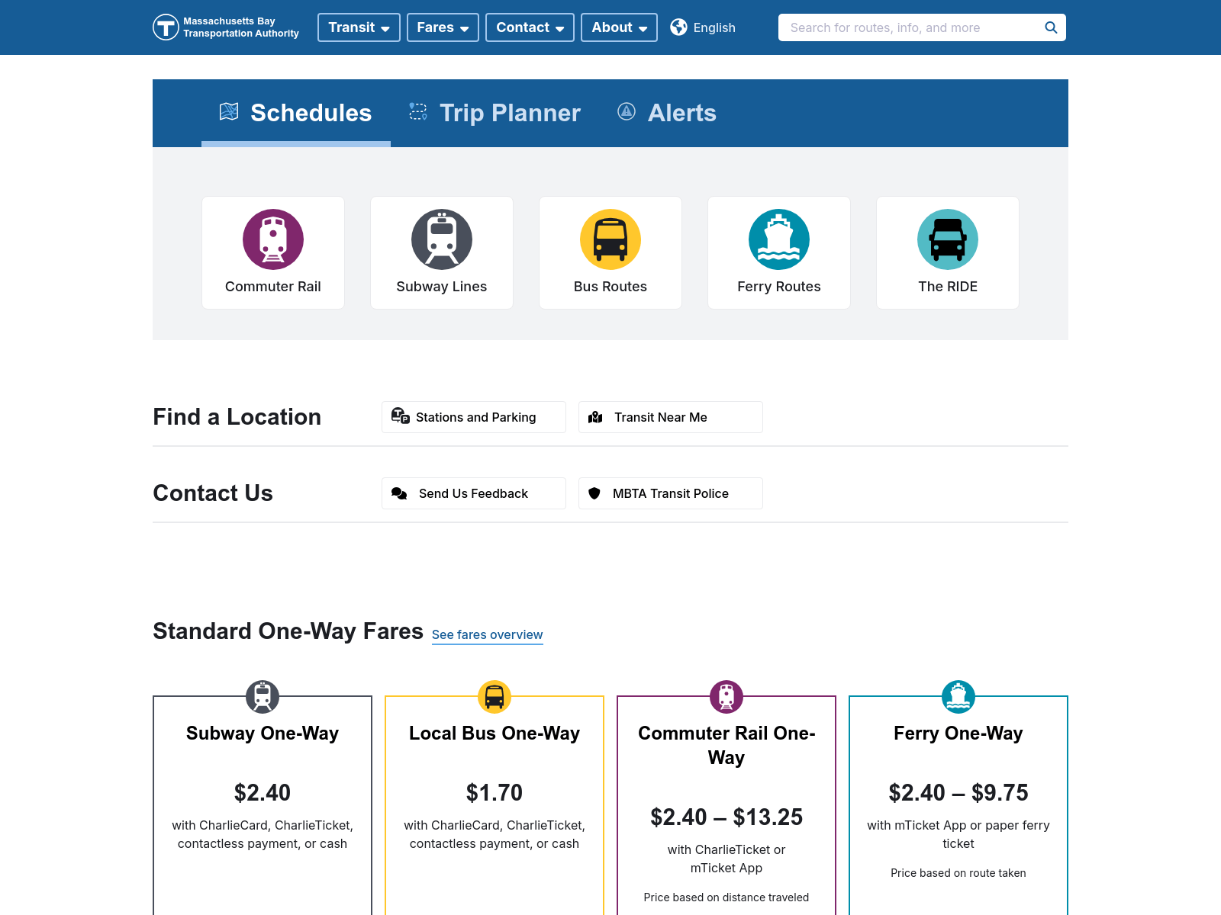
Task: Click the MBTA T logo icon
Action: click(166, 27)
